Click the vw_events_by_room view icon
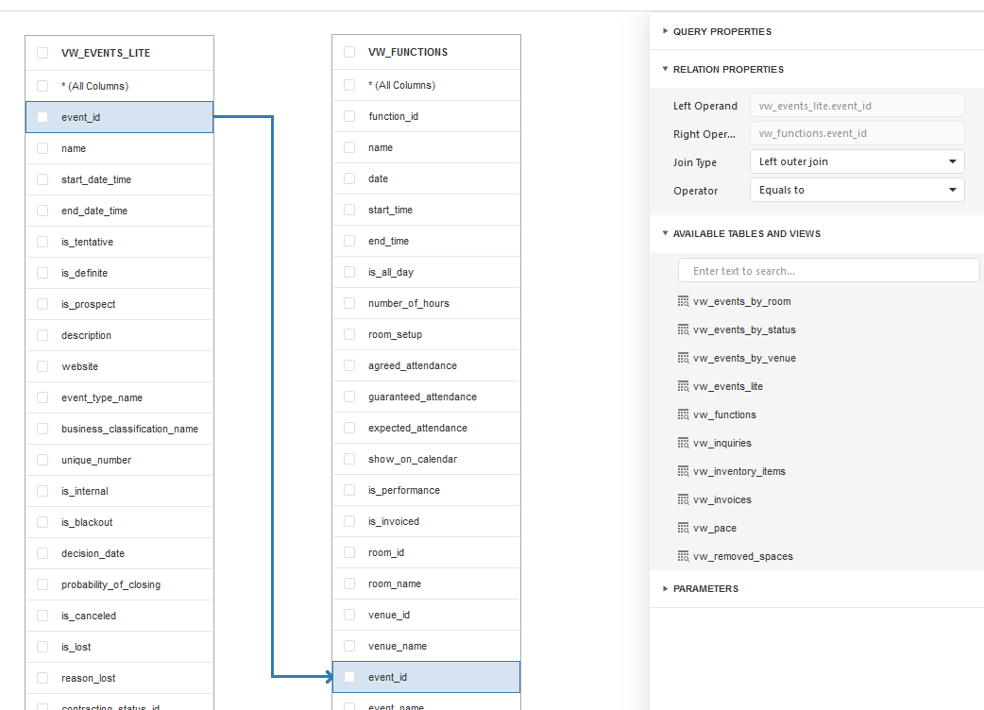 point(683,302)
